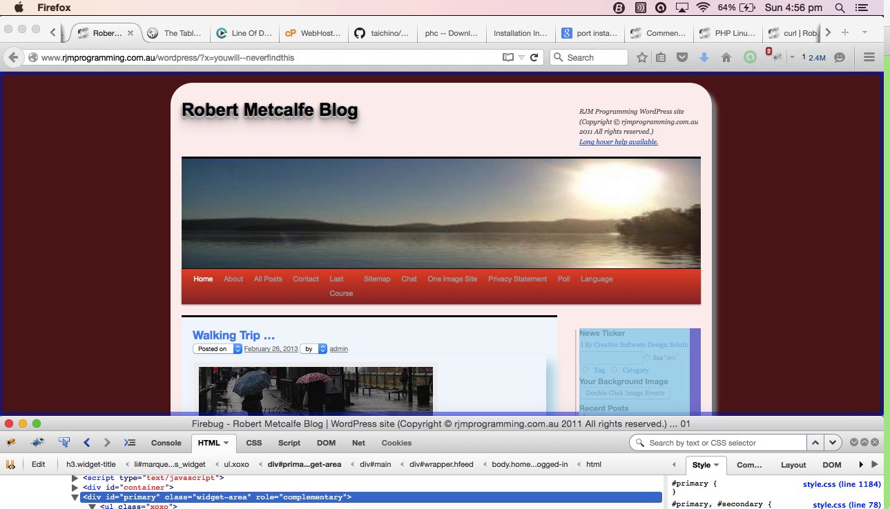This screenshot has height=509, width=890.
Task: Open a new tab with plus button
Action: pyautogui.click(x=844, y=32)
